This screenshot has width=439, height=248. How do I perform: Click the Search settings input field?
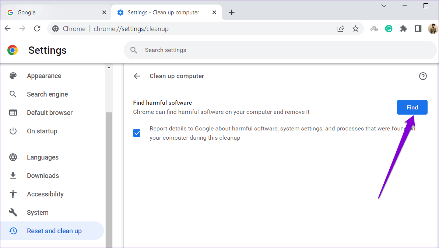[x=221, y=50]
